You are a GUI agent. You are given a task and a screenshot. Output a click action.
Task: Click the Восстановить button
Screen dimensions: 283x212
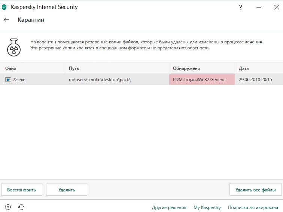pos(22,190)
